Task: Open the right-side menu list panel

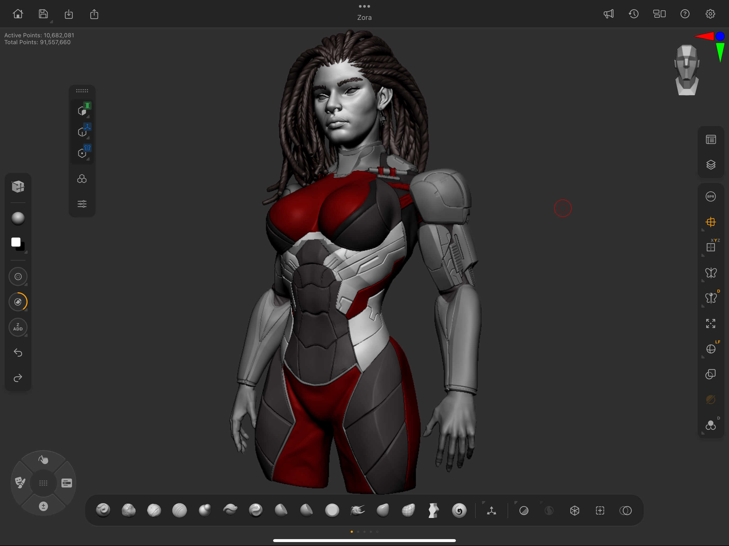Action: coord(710,140)
